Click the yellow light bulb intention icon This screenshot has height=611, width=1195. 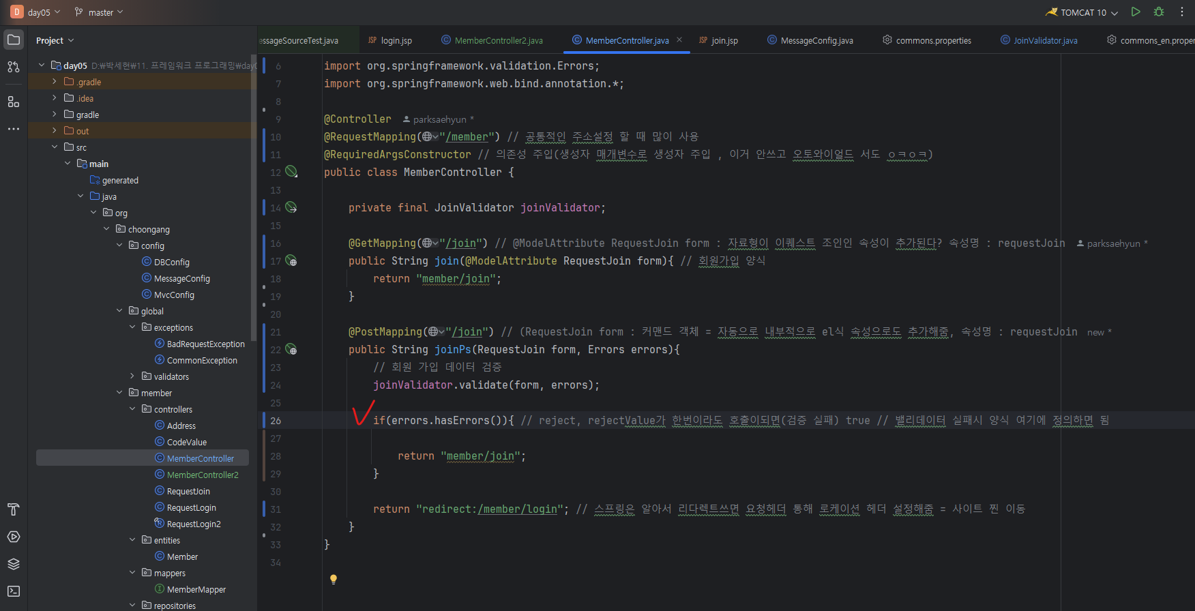[334, 580]
